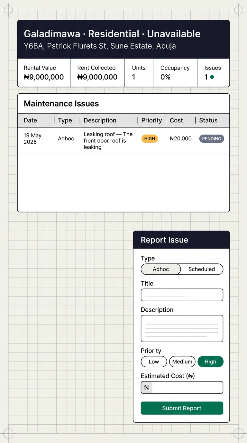Click the Galadimawa property title
This screenshot has height=443, width=247.
(x=112, y=34)
